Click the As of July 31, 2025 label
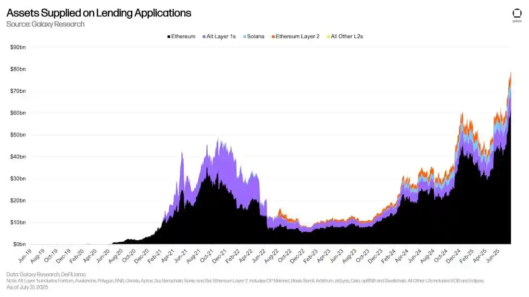 (26, 287)
